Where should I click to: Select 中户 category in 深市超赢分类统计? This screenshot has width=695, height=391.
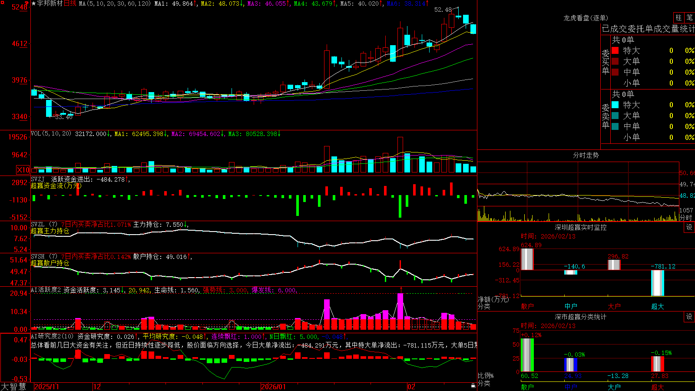(x=571, y=387)
